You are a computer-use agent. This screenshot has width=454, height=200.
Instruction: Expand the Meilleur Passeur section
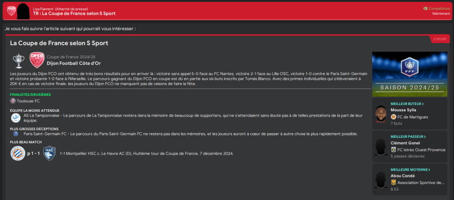pyautogui.click(x=407, y=137)
